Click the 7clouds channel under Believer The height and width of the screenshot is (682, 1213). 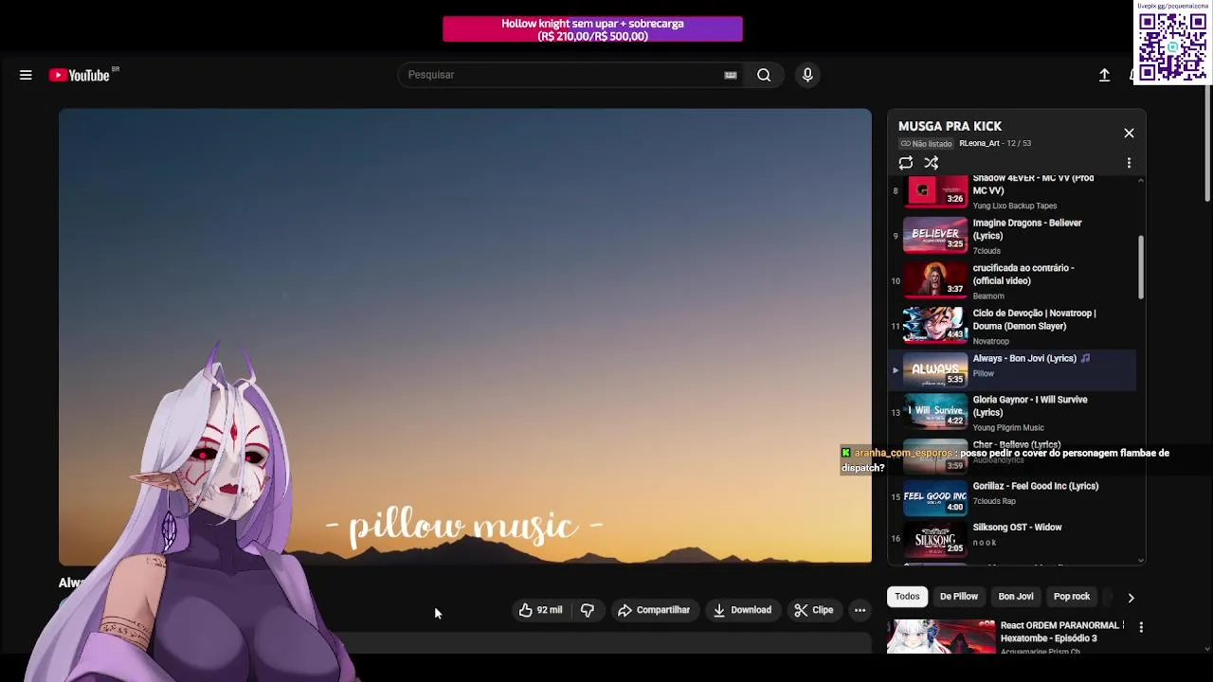point(987,251)
